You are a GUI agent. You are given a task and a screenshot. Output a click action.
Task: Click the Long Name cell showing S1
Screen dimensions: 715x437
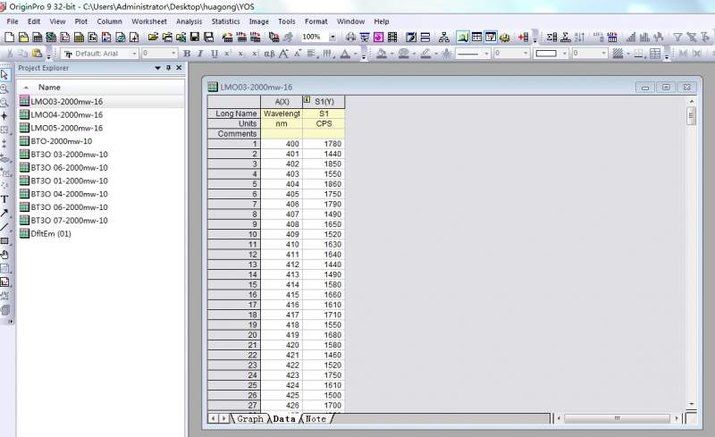(324, 113)
